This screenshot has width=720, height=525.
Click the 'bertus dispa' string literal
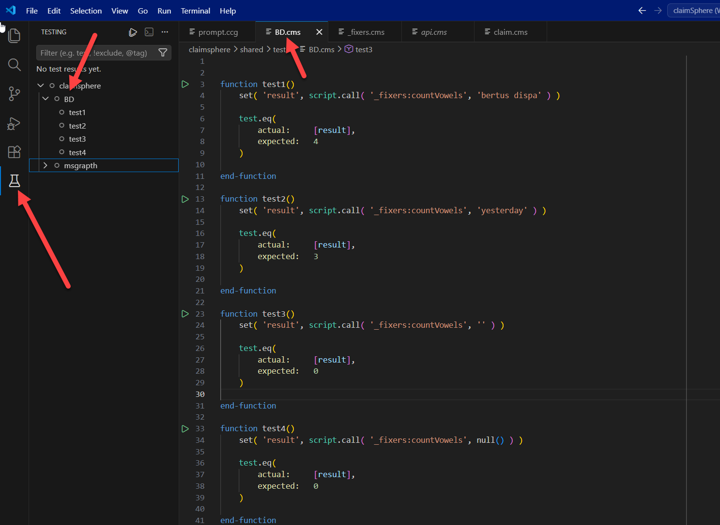509,95
